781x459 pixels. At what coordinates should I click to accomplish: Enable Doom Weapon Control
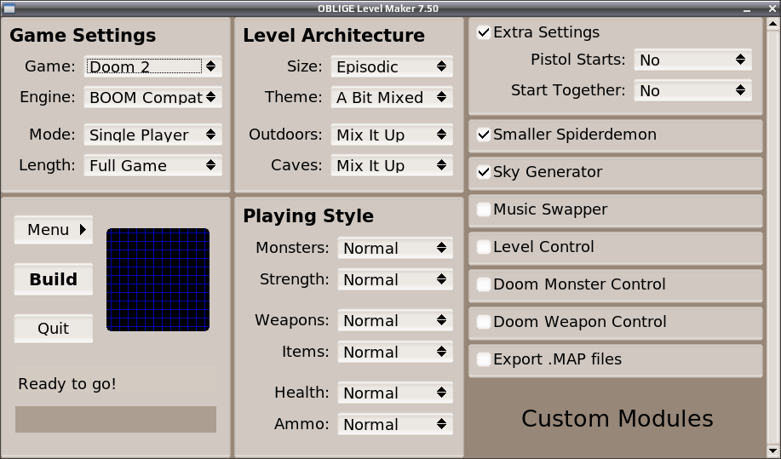pyautogui.click(x=484, y=322)
